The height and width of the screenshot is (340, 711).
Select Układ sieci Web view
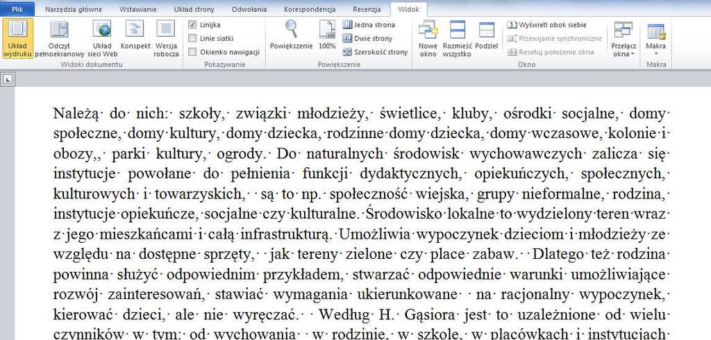point(102,39)
